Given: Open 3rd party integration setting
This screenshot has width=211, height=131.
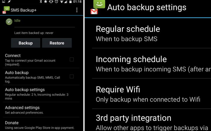Looking at the screenshot, I should pos(151,120).
